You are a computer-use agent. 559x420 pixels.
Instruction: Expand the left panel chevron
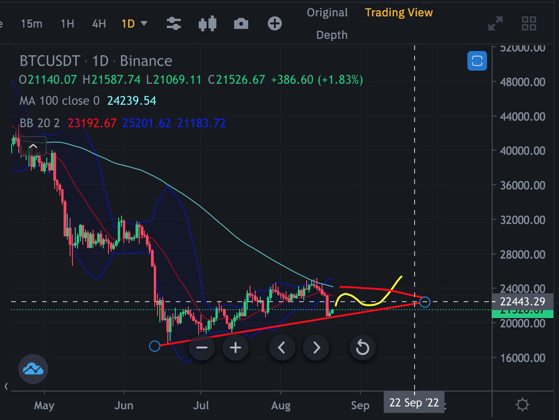[x=6, y=386]
